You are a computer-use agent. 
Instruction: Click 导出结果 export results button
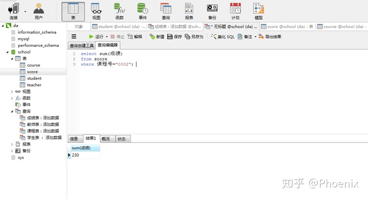(270, 37)
